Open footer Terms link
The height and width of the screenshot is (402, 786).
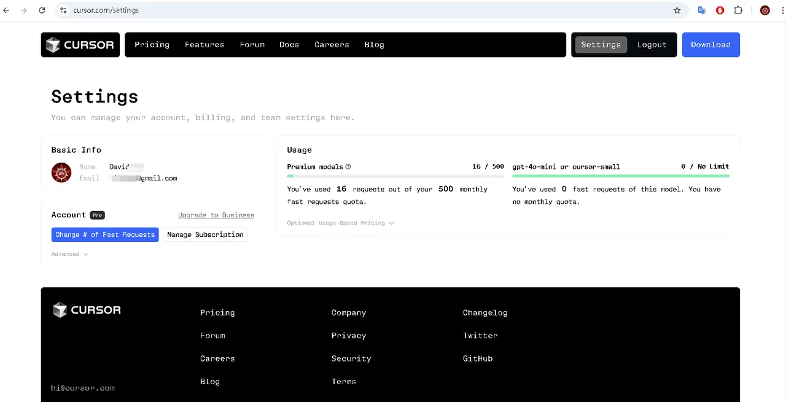[344, 381]
